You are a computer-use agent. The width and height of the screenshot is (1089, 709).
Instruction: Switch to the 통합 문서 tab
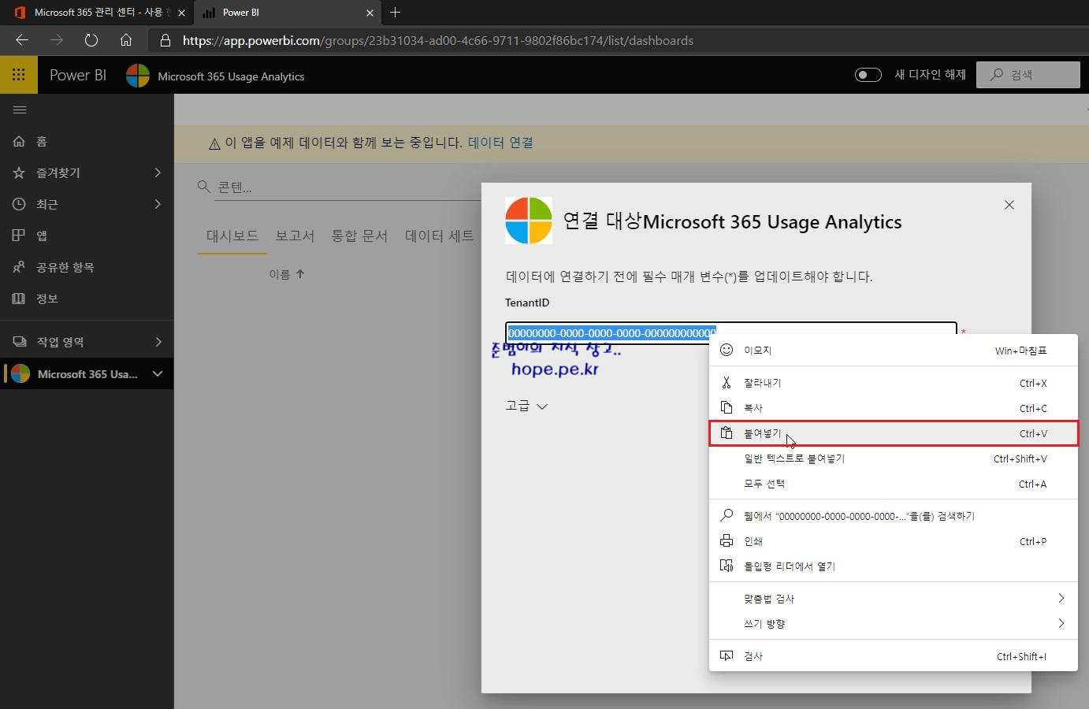coord(359,236)
